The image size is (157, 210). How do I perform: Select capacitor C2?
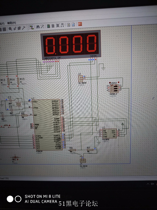tap(11, 100)
